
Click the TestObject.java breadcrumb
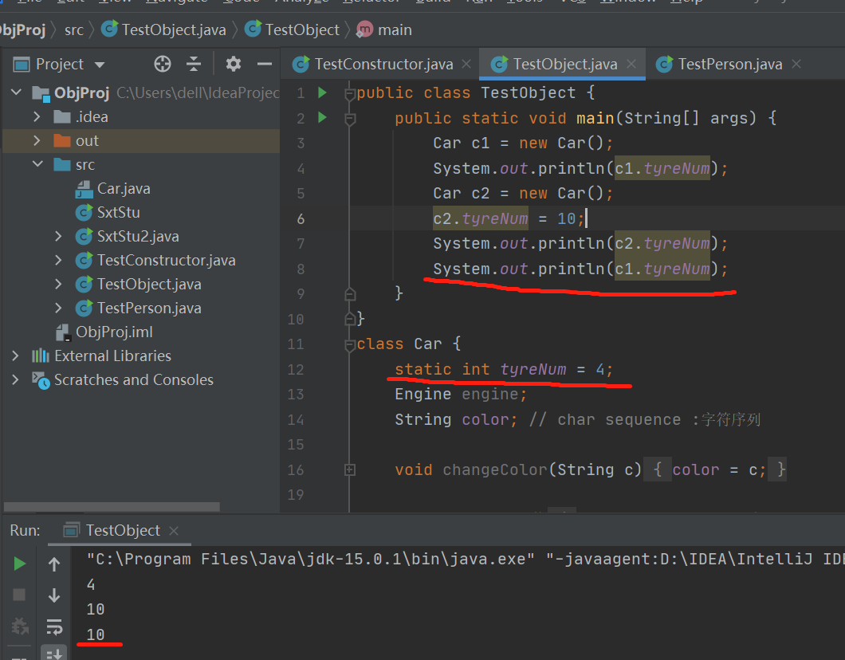point(164,29)
